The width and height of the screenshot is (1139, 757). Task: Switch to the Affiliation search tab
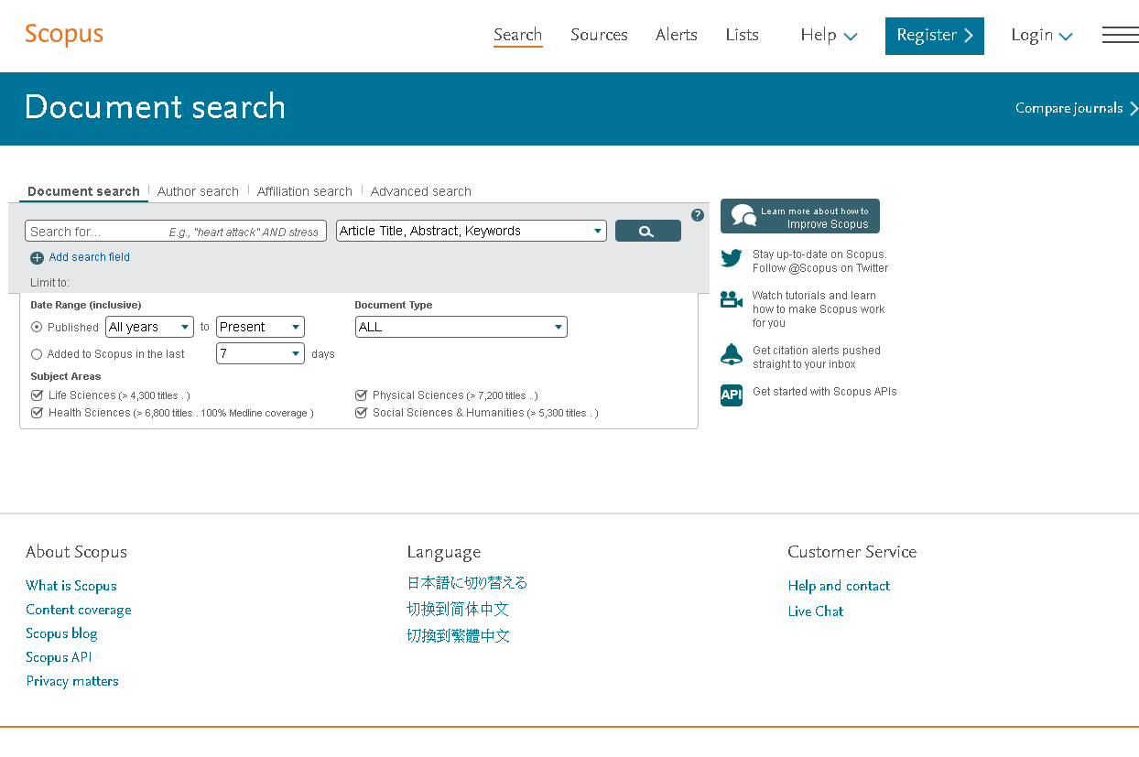(x=305, y=191)
